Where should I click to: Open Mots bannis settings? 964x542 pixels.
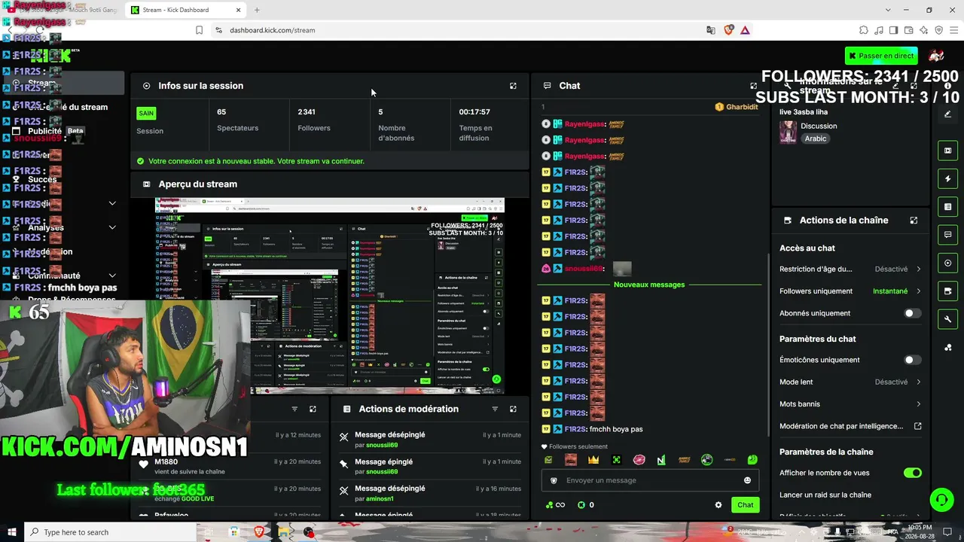pos(850,404)
